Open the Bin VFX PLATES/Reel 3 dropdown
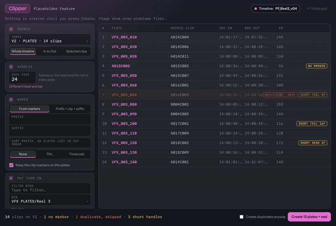 pos(50,200)
